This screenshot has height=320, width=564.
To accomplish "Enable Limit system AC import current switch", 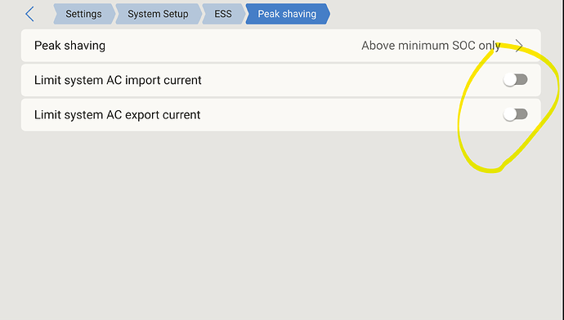I will (516, 80).
